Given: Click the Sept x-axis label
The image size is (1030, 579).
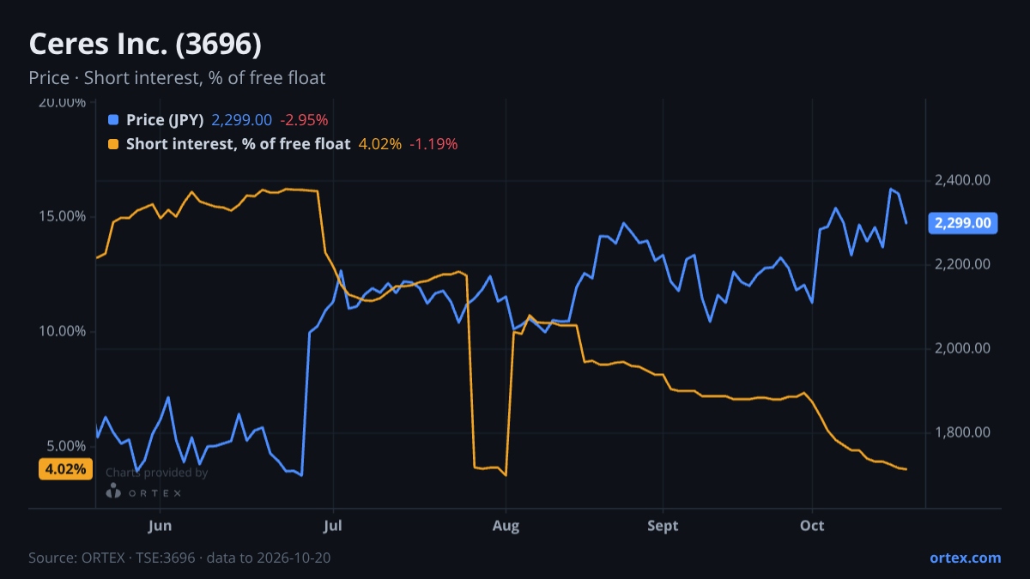Looking at the screenshot, I should coord(663,525).
